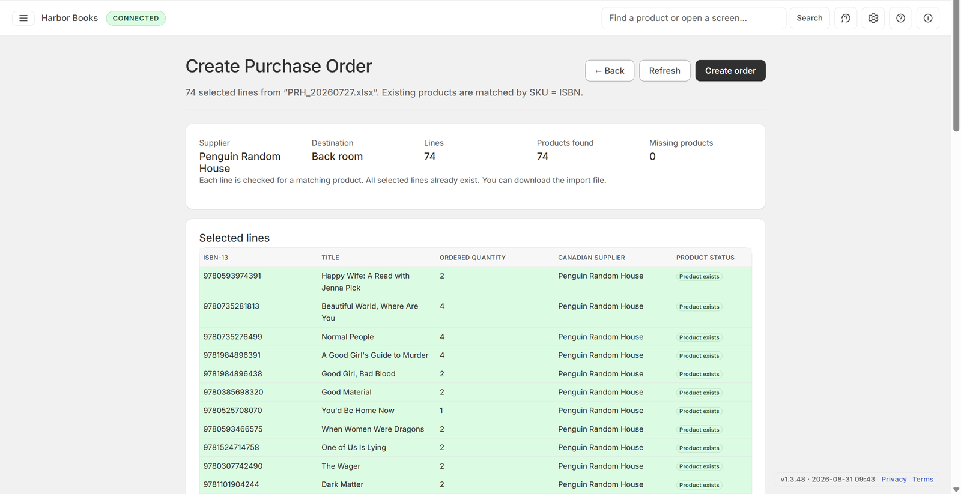The width and height of the screenshot is (961, 494).
Task: Select ISBN 9780735276499
Action: pos(232,337)
